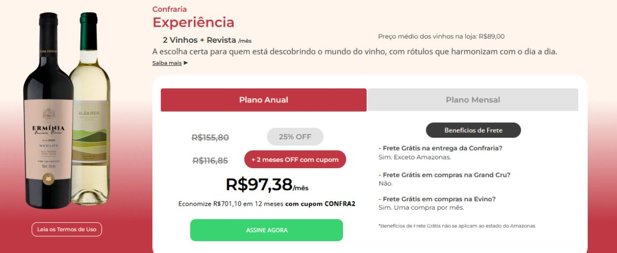Open the Saiba mais link
Viewport: 617px width, 253px height.
point(167,63)
